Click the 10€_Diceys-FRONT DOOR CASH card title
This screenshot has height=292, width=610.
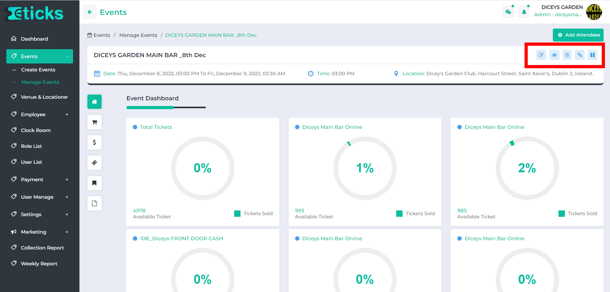coord(181,238)
